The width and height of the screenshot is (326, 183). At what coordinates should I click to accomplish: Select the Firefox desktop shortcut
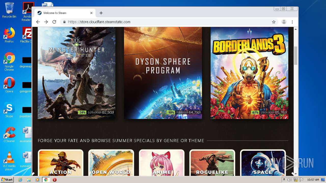pyautogui.click(x=9, y=35)
